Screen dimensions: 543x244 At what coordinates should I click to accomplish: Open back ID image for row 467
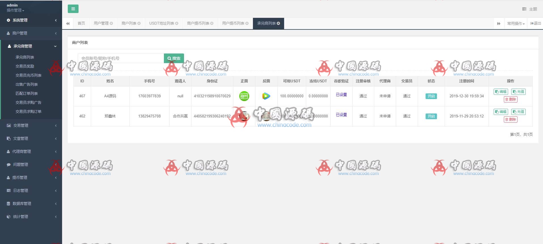pyautogui.click(x=266, y=96)
